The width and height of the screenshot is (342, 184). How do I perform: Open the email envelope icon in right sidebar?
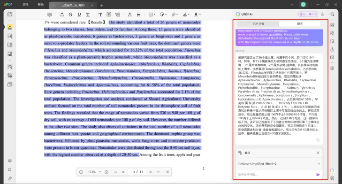332,57
